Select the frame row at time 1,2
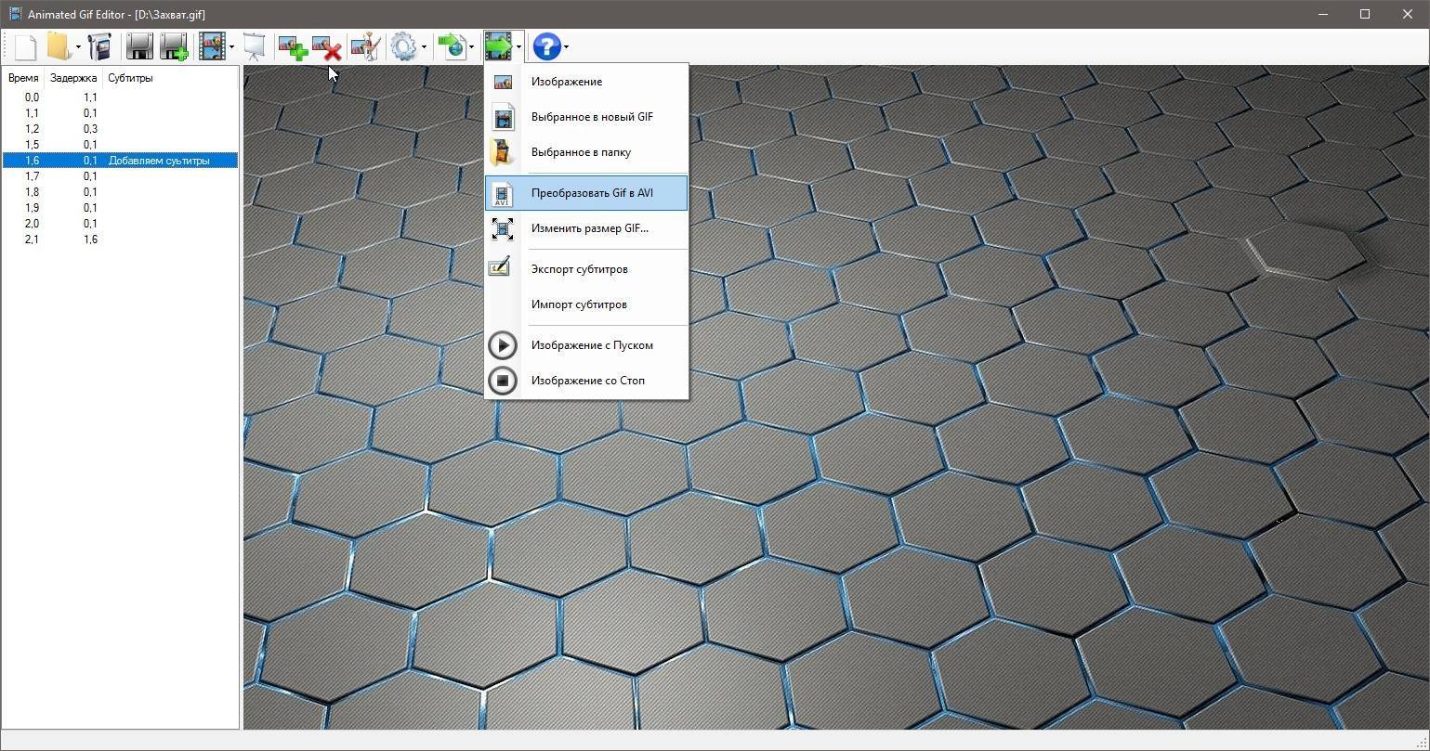Viewport: 1430px width, 751px height. [x=120, y=129]
